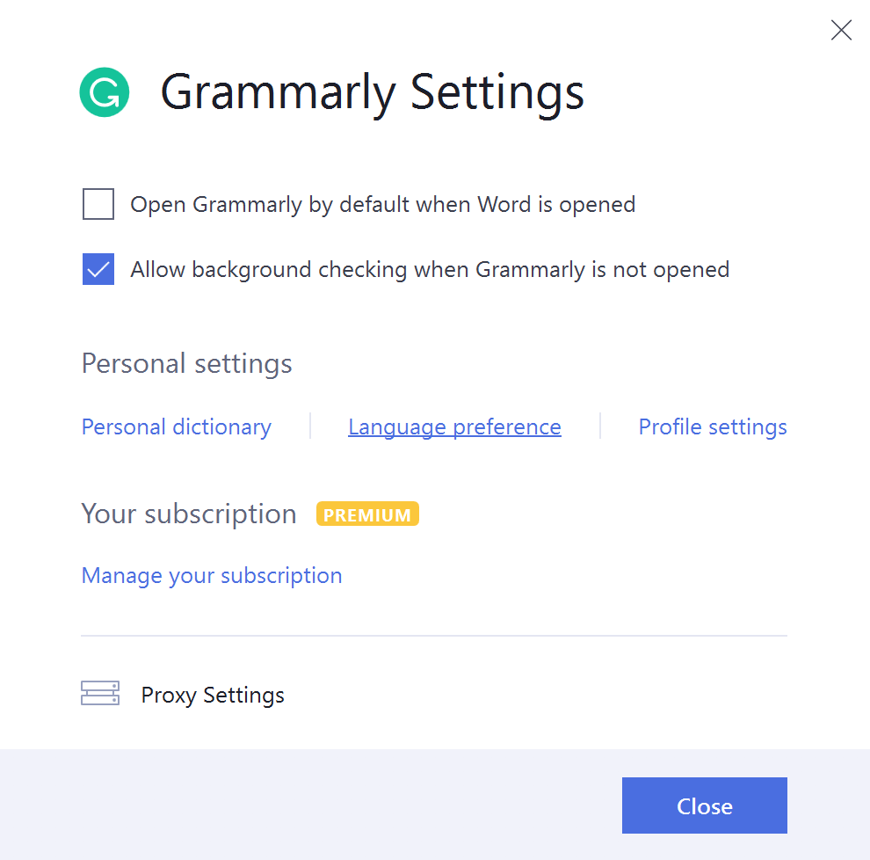Go to Profile settings

coord(712,427)
